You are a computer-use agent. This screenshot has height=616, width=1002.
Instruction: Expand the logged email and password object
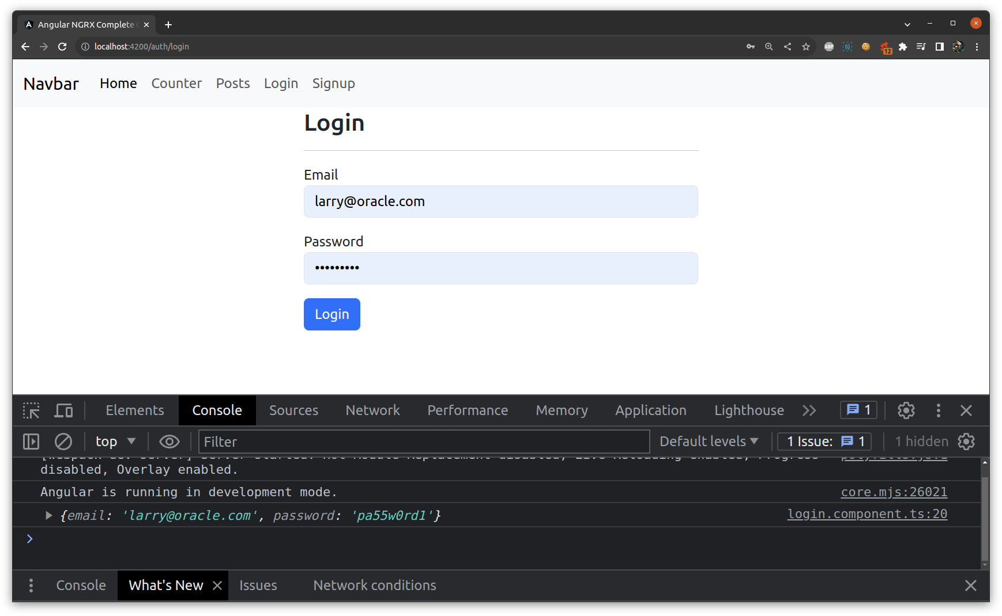[x=48, y=515]
